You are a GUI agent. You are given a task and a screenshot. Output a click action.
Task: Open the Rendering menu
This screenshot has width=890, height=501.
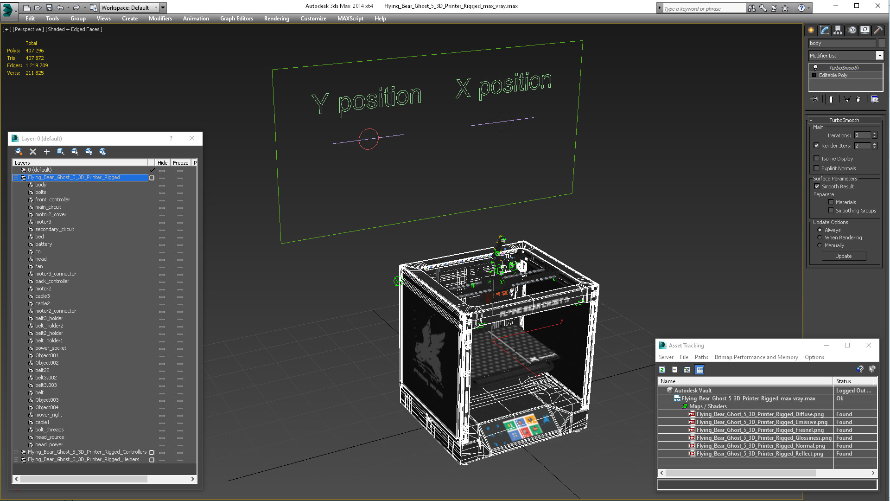click(277, 19)
